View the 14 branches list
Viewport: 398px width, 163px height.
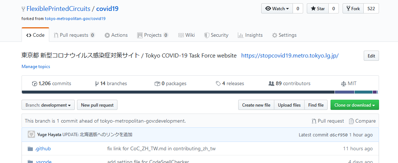coord(111,84)
